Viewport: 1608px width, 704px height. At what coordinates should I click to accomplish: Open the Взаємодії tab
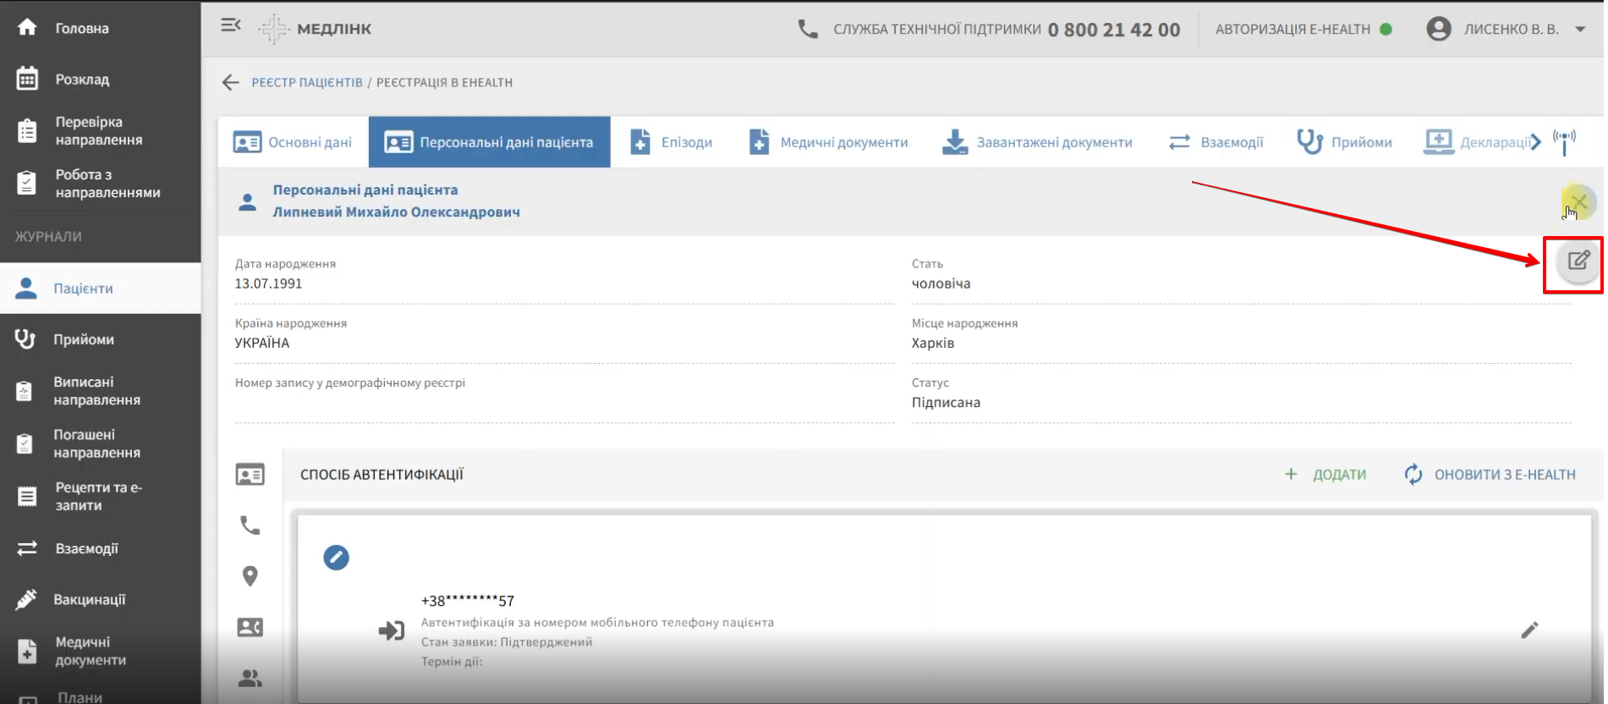(x=1216, y=142)
